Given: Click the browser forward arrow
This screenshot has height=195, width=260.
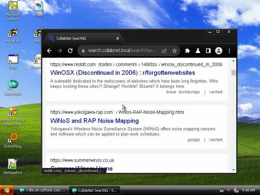Looking at the screenshot, I should click(60, 51).
